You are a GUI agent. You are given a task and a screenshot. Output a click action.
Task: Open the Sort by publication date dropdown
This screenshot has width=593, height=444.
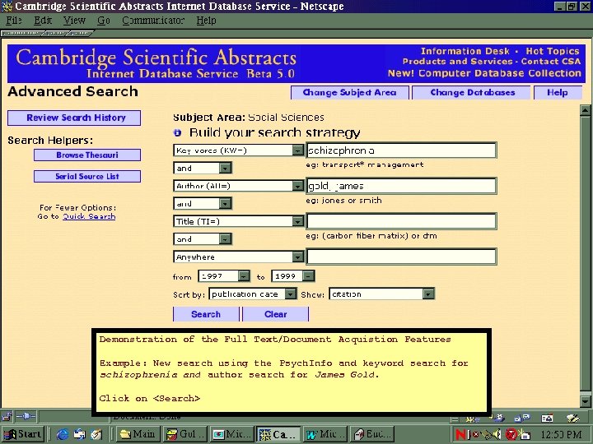(x=290, y=294)
